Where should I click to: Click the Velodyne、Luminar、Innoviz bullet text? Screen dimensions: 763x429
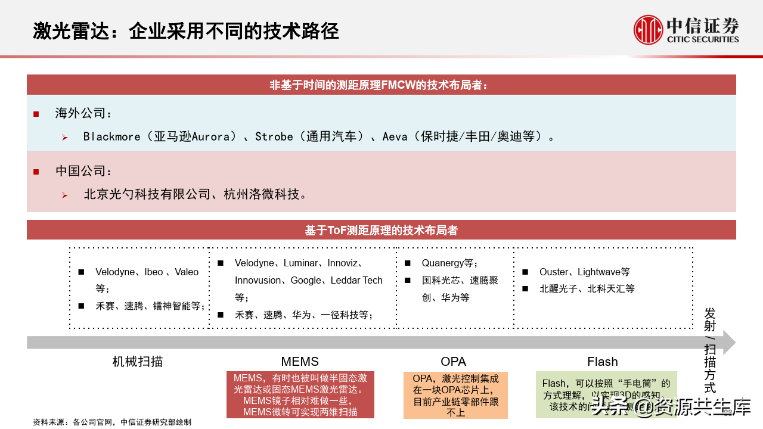pos(308,279)
